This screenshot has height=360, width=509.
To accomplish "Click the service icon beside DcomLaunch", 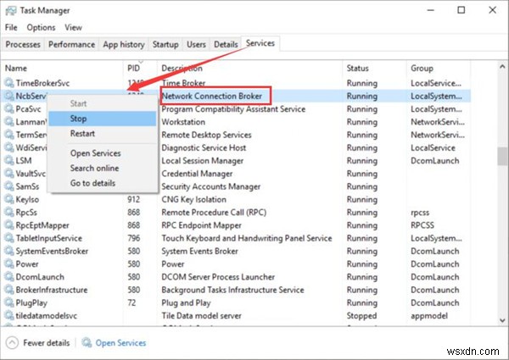I will click(x=9, y=277).
